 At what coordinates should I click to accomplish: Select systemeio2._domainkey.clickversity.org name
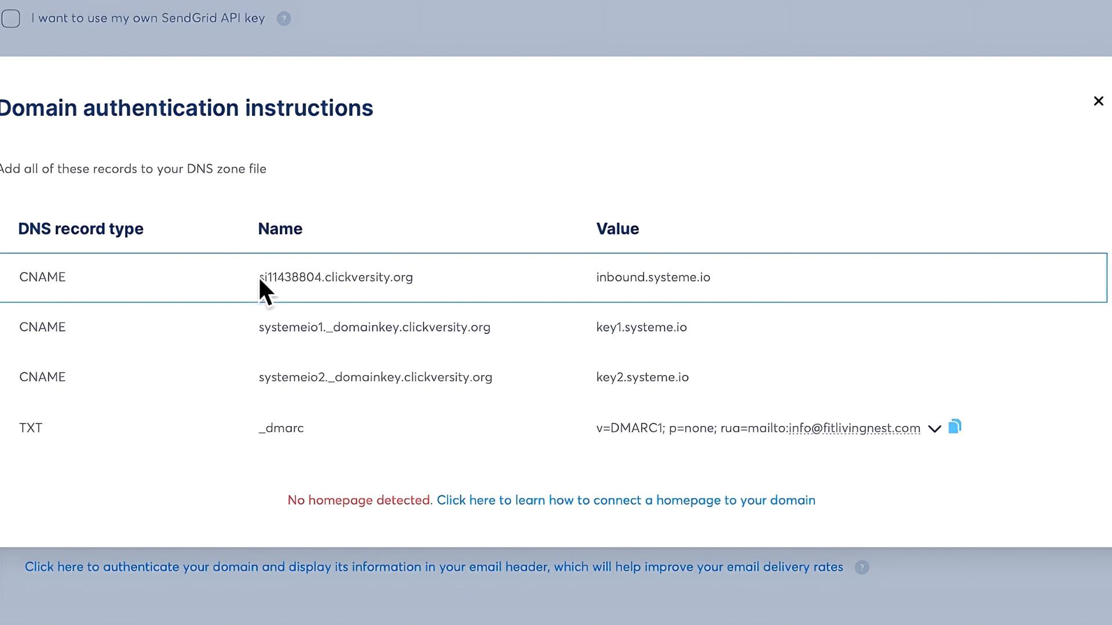375,377
